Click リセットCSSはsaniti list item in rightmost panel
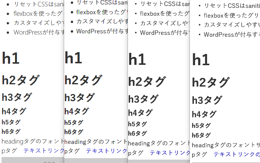Screen dimensions: 260x163 click(x=232, y=6)
